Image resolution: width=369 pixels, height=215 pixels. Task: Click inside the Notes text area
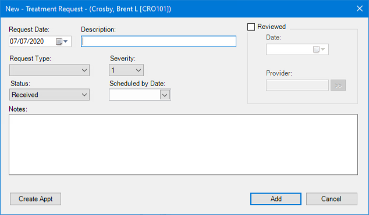[x=183, y=145]
